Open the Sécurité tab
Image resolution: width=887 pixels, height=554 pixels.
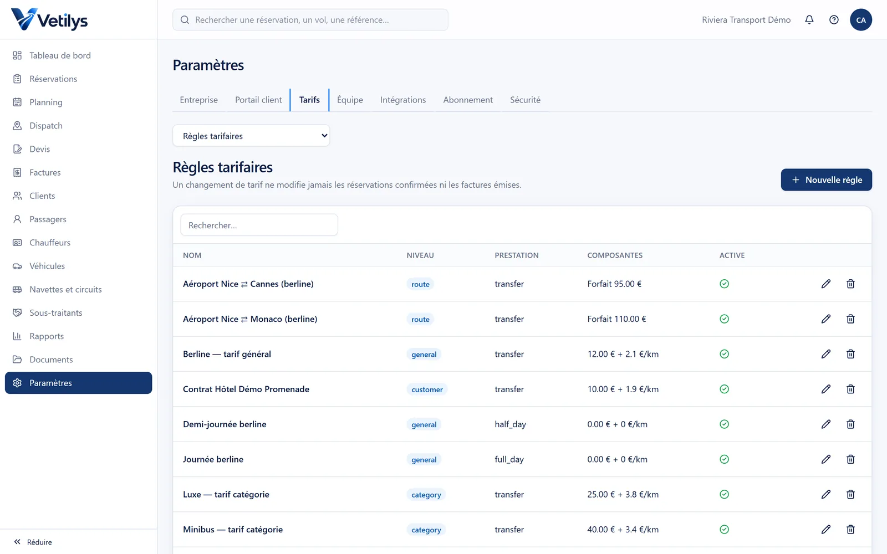click(525, 100)
